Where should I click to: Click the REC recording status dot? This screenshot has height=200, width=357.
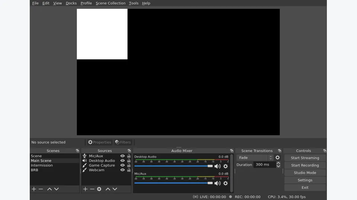point(231,197)
